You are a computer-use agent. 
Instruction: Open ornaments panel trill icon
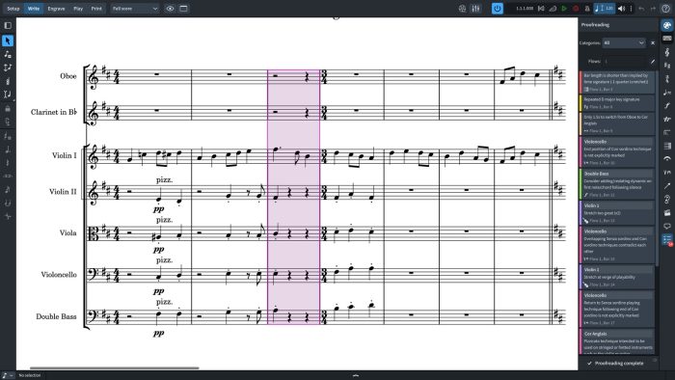667,120
